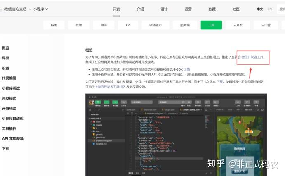
Task: Click the 微信官方文档 site title
Action: coord(15,9)
